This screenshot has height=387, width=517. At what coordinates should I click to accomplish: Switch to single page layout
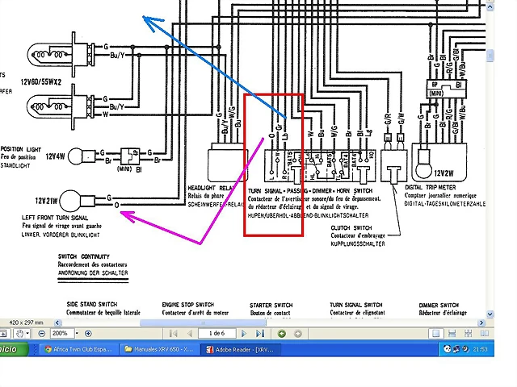[x=436, y=334]
